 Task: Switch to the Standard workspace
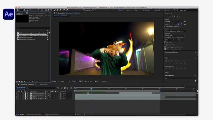[157, 10]
